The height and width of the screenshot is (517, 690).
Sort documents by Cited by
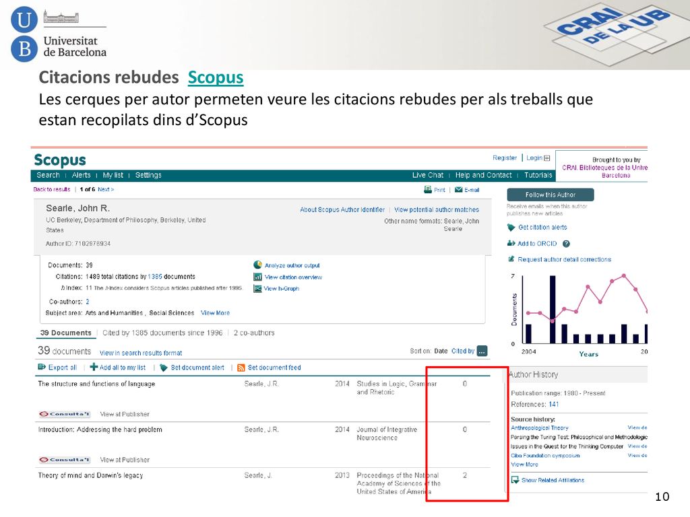[463, 351]
